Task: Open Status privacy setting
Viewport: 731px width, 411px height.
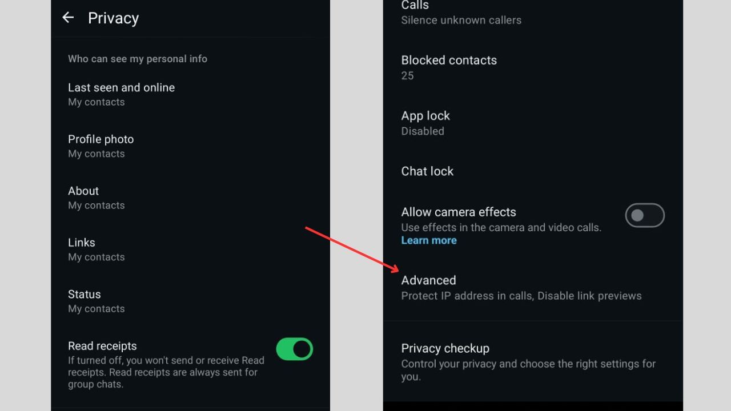Action: (85, 301)
